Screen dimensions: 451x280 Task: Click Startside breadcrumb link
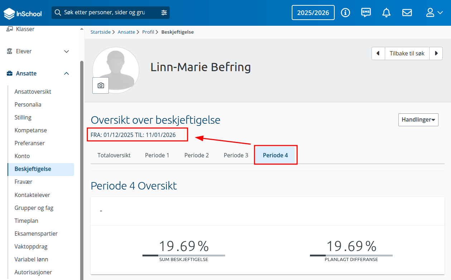pos(101,32)
